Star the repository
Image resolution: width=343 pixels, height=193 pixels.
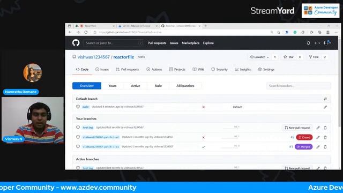[x=289, y=57]
